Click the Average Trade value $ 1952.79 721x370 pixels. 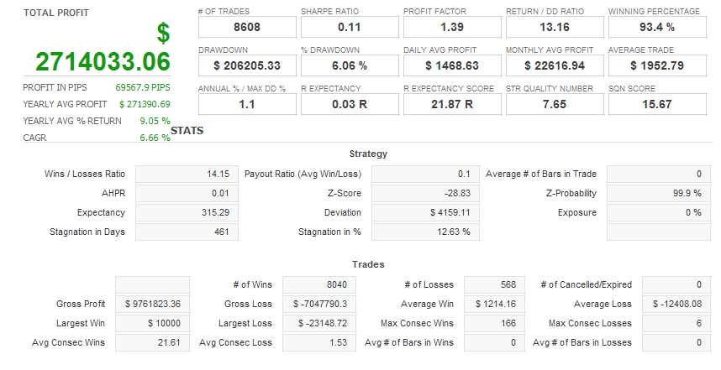click(x=656, y=65)
